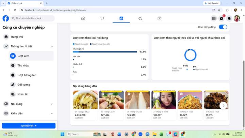Open Messenger chats icon
Viewport: 245px width, 138px height.
click(222, 18)
